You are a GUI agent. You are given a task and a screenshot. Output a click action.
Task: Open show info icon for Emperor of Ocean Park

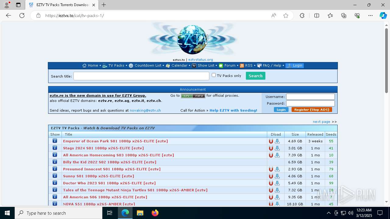pos(55,141)
